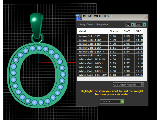Click the 4.11 DWT value
Viewport: 160px width, 120px height.
coord(127,56)
